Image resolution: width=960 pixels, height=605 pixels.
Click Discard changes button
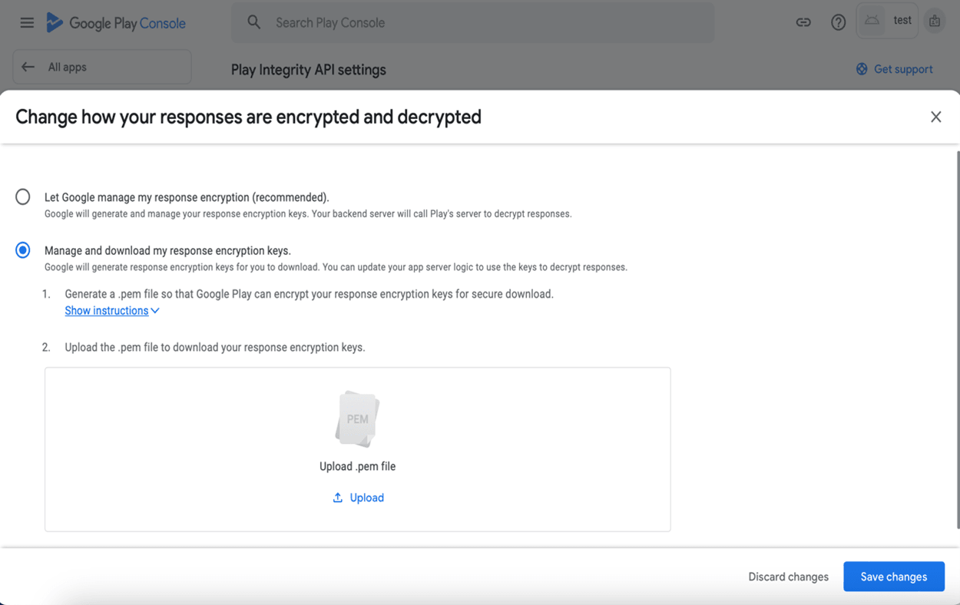[788, 577]
